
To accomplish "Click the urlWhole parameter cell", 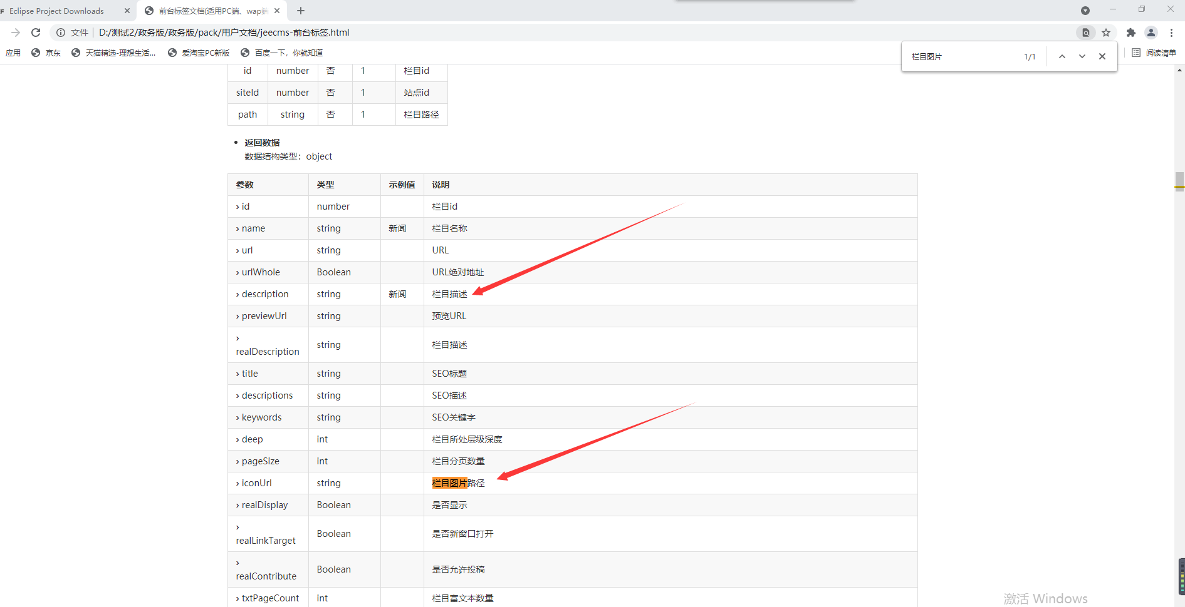I will click(268, 272).
